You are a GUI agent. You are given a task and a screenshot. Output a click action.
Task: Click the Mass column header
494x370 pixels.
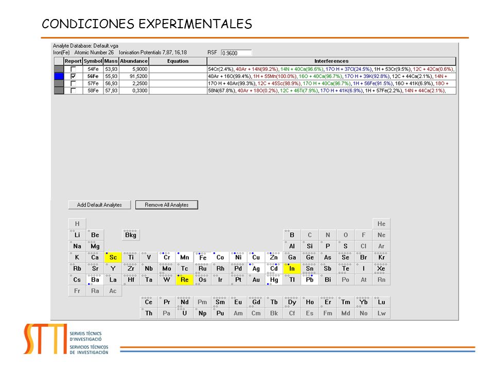tap(111, 61)
